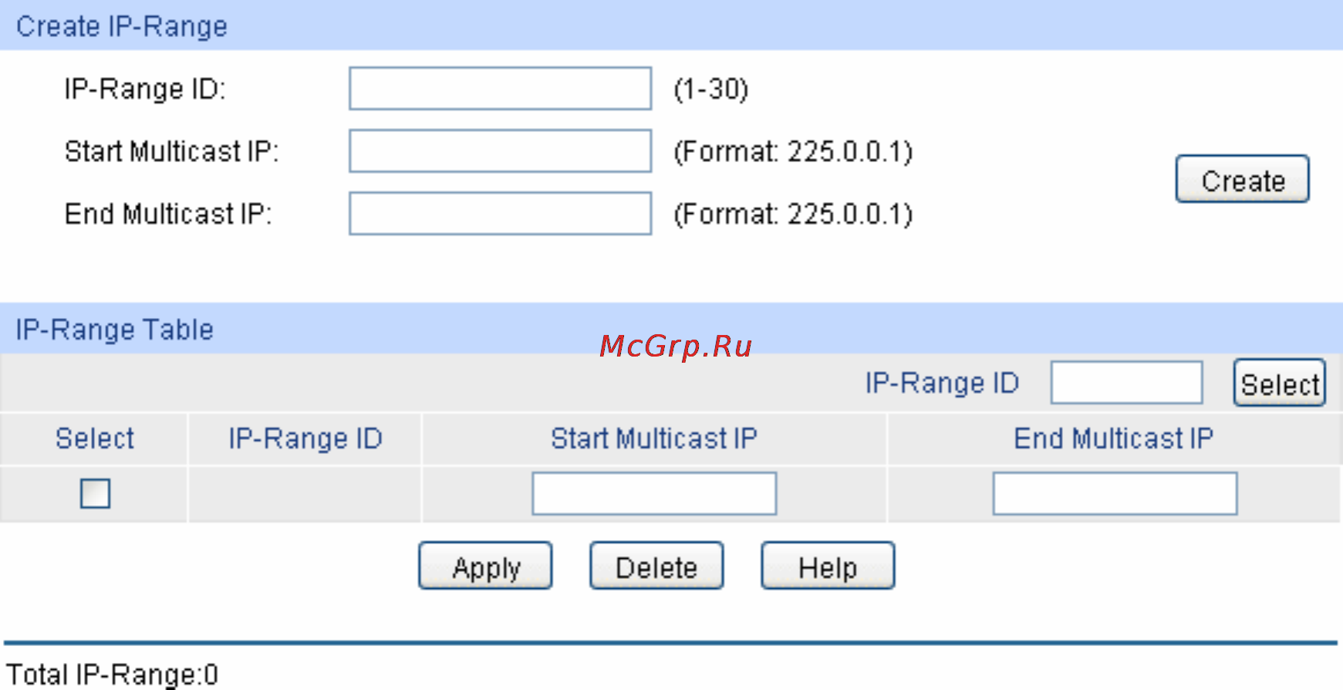The height and width of the screenshot is (690, 1343).
Task: Click the Apply button
Action: point(485,566)
